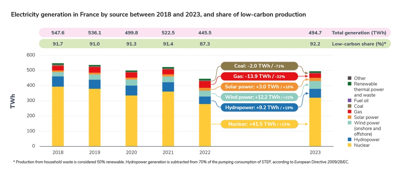
Task: Click the 2018 nuclear bar segment
Action: [58, 116]
